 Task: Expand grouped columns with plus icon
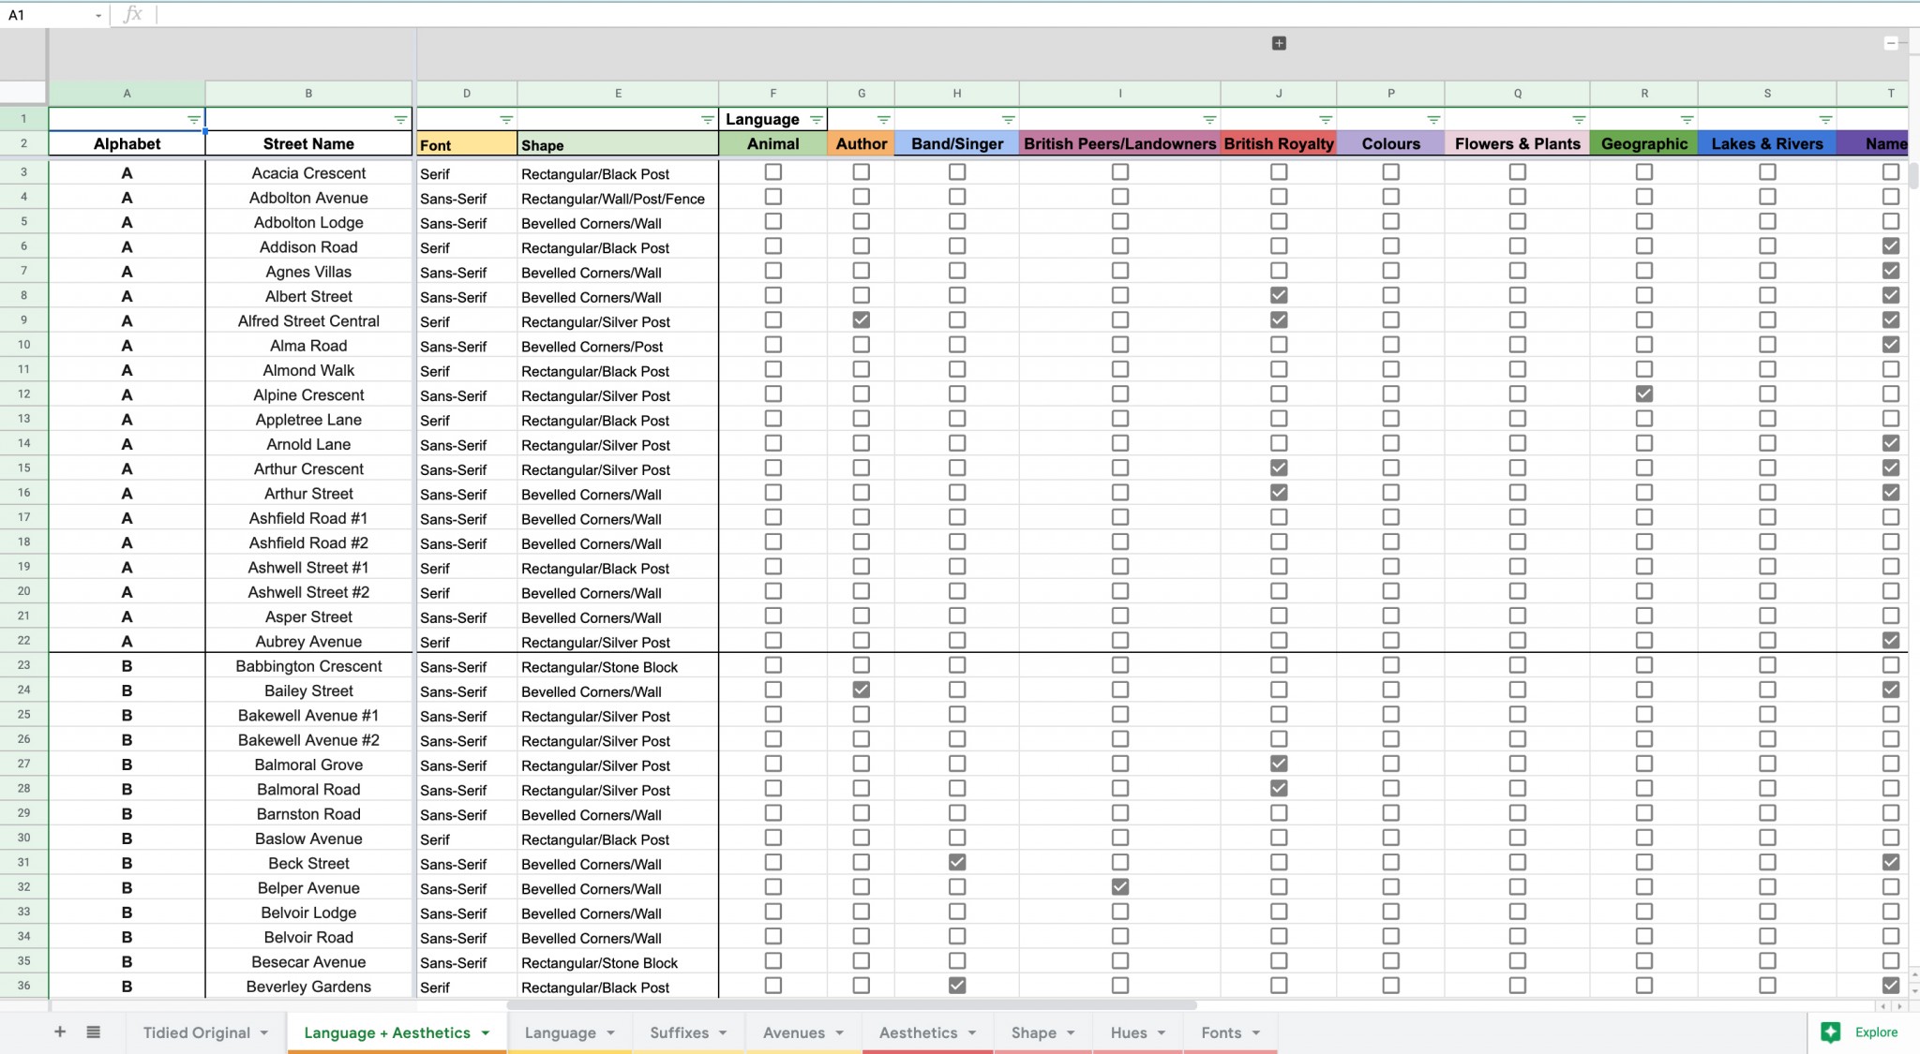(x=1279, y=43)
